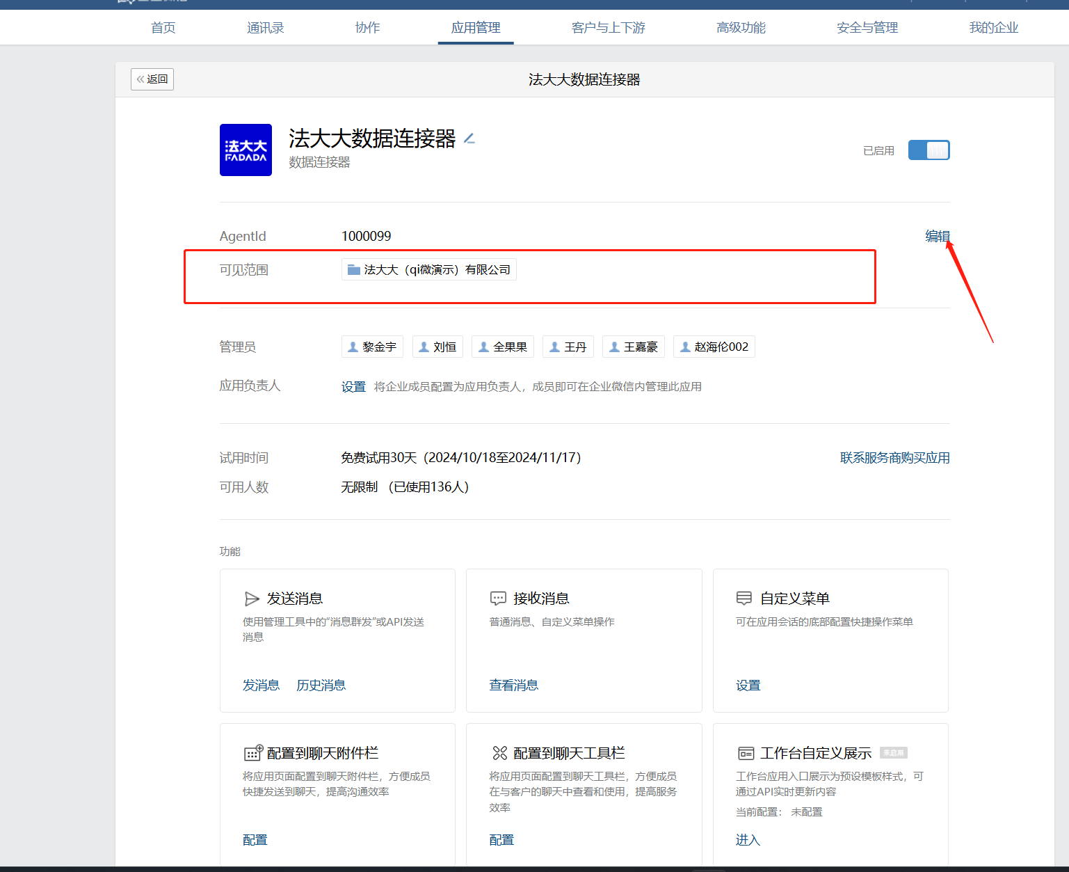Click the 自定义菜单 menu icon

(744, 598)
